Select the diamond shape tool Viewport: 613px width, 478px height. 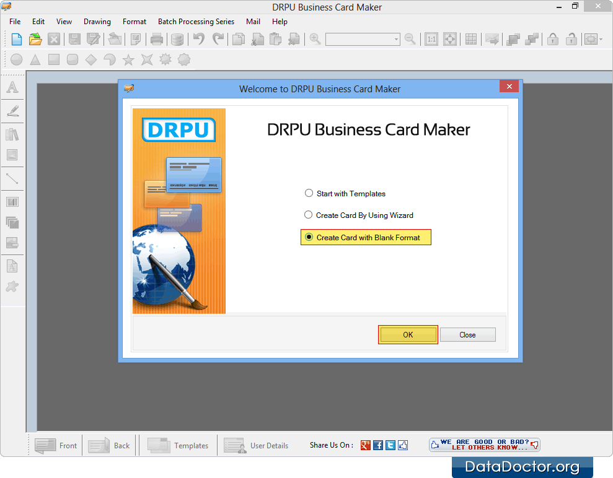91,59
